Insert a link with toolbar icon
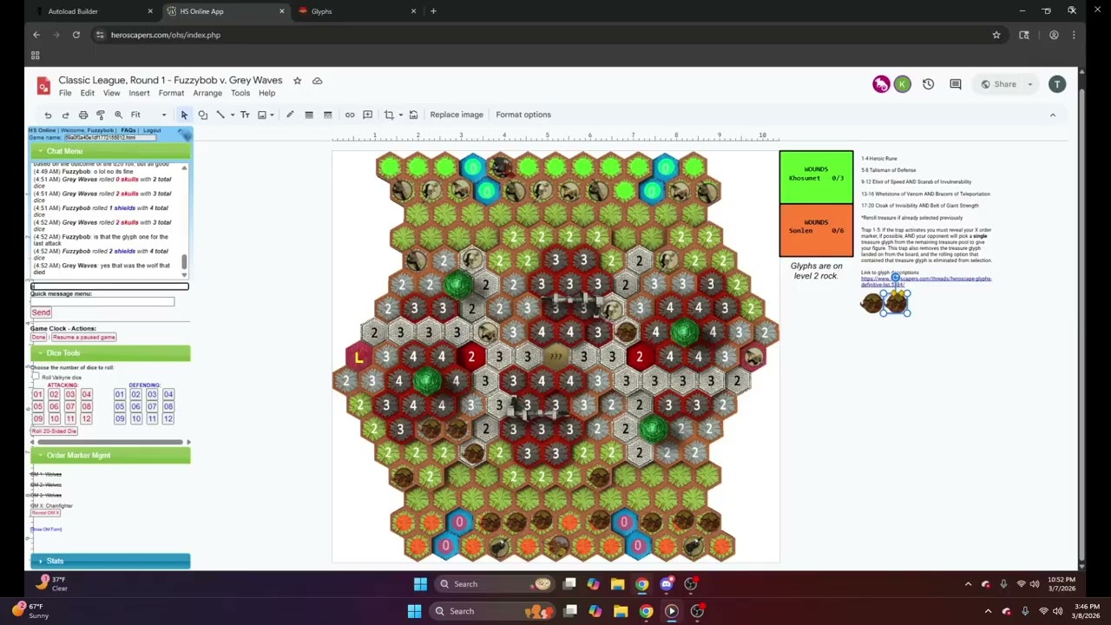Image resolution: width=1111 pixels, height=625 pixels. coord(350,115)
